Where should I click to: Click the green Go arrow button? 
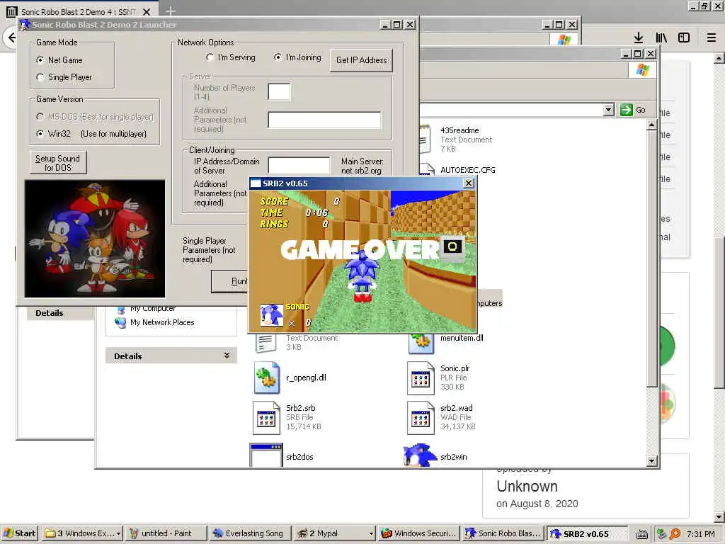pos(627,110)
